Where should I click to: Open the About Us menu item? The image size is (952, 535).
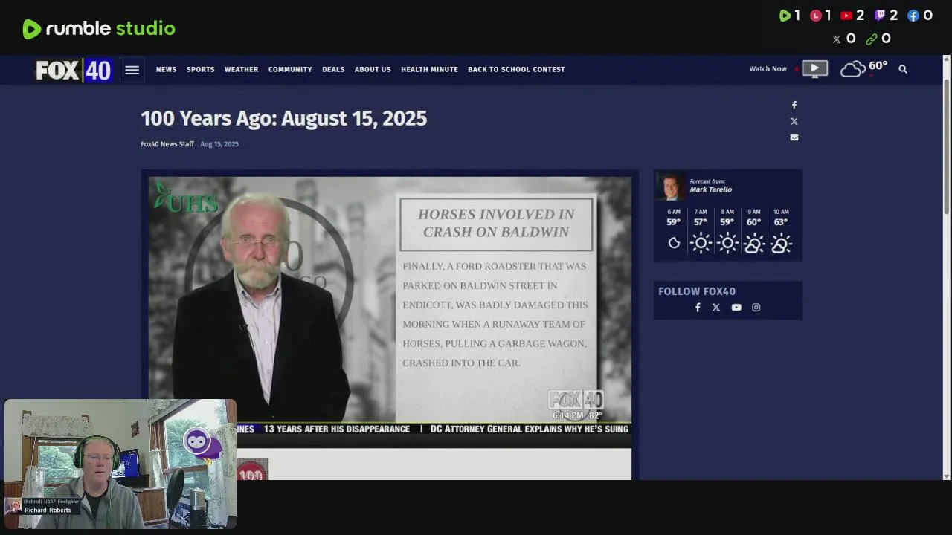coord(373,69)
